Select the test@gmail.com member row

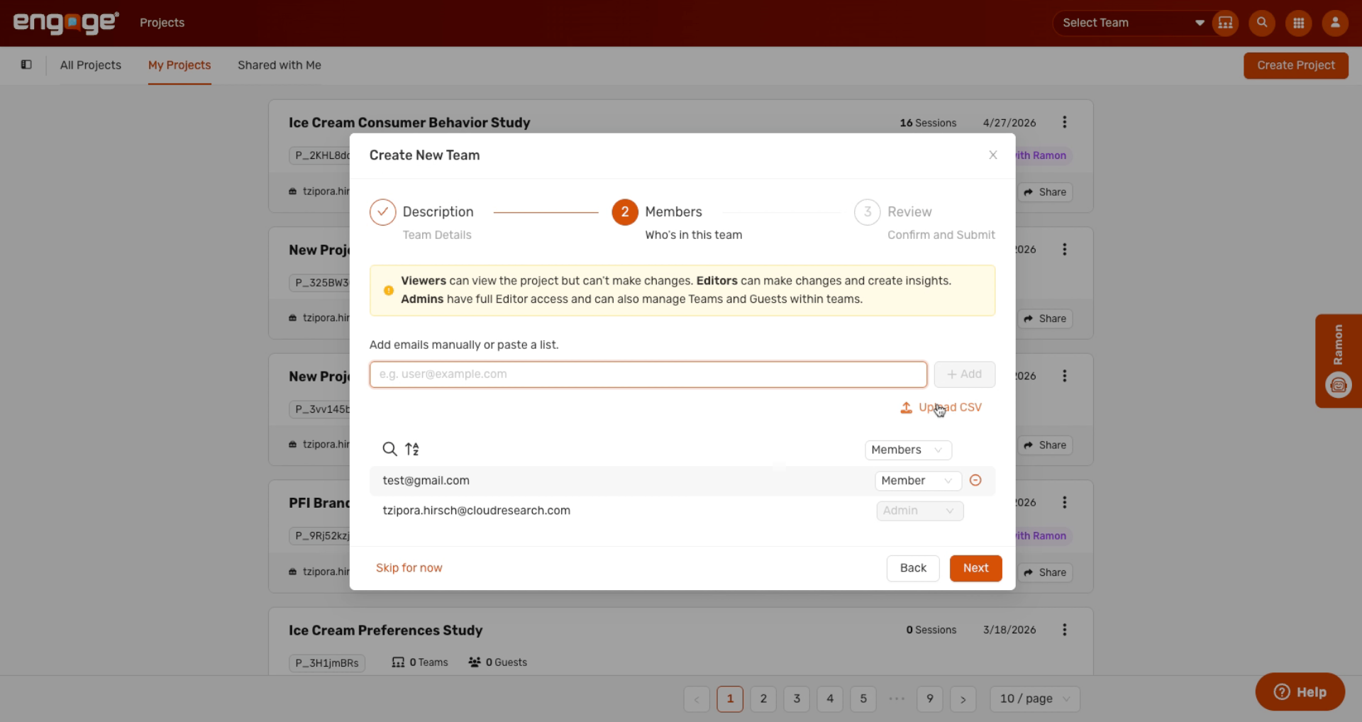682,480
